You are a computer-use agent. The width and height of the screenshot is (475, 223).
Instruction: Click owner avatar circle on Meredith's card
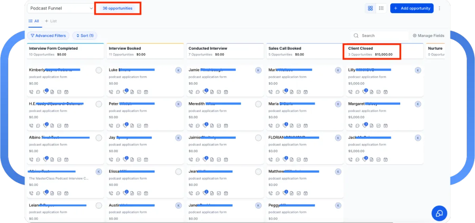tap(258, 104)
